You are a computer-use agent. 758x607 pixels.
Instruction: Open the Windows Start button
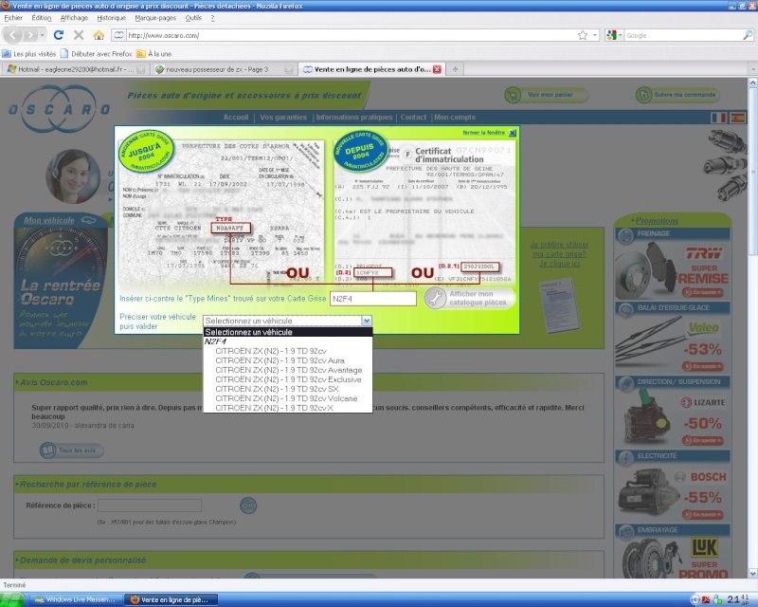click(x=12, y=599)
